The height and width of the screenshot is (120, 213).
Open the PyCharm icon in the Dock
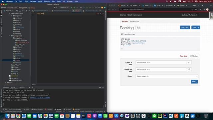coord(160,116)
